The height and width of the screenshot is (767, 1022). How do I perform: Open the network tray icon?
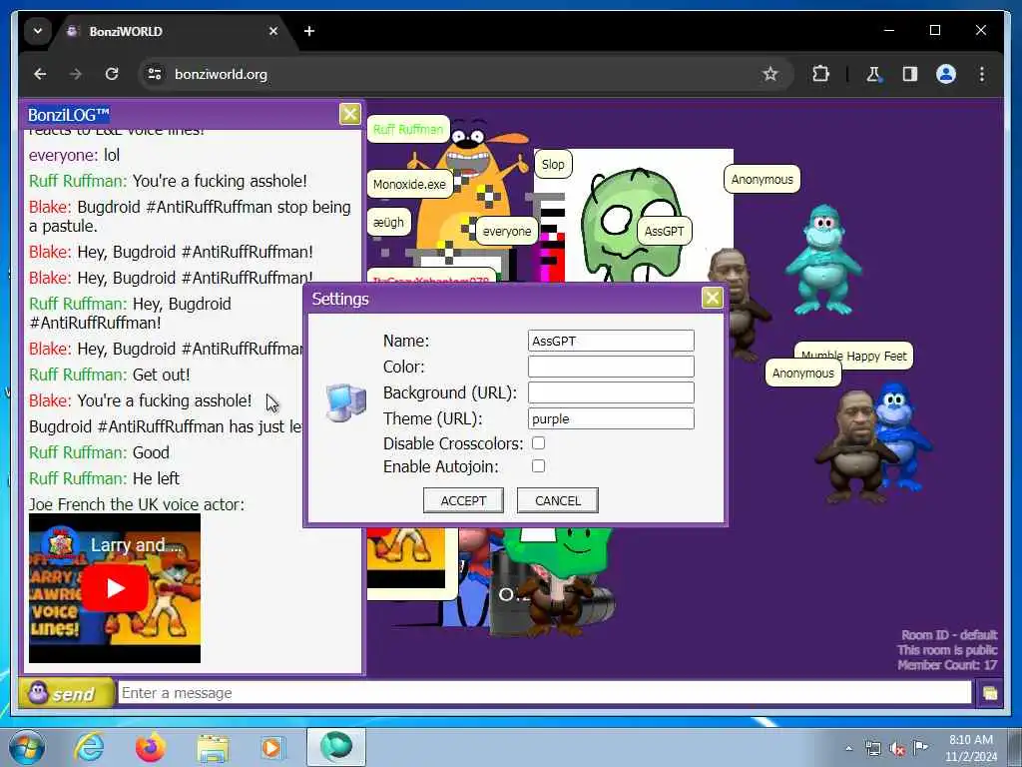(x=872, y=749)
